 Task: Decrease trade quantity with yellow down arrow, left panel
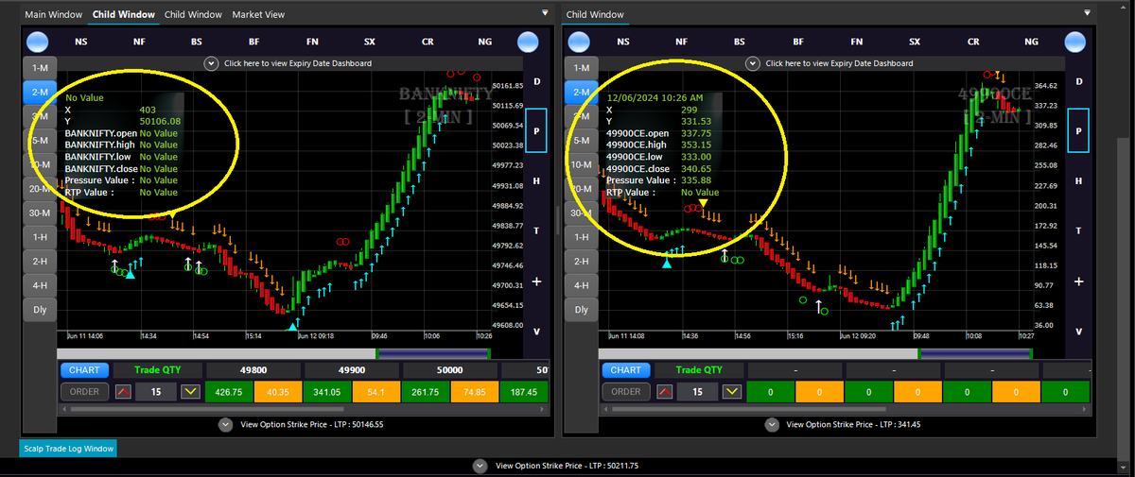[191, 391]
